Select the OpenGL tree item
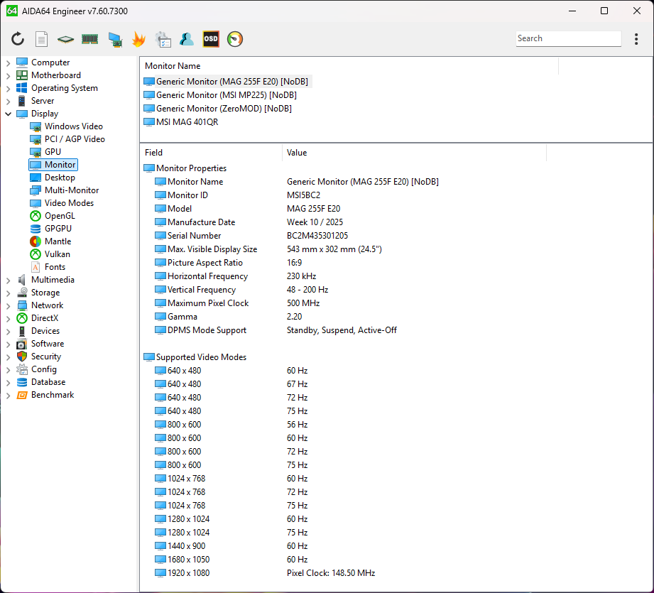The image size is (654, 593). click(x=53, y=216)
